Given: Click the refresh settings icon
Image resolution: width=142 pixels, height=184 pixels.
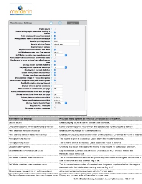Looking at the screenshot, I should coord(60,23).
